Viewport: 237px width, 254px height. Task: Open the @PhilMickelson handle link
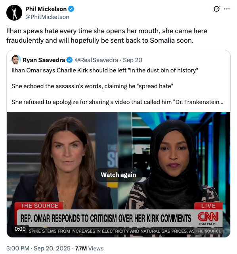pyautogui.click(x=48, y=17)
